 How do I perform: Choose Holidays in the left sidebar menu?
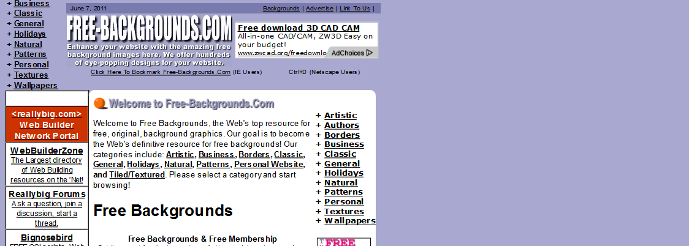tap(30, 34)
